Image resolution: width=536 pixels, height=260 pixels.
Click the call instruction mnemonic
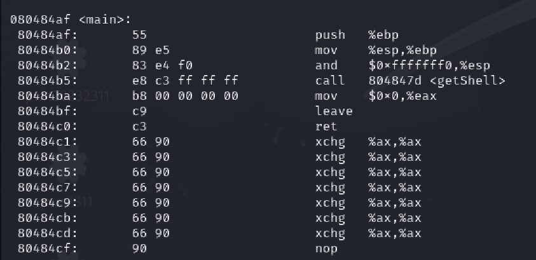pyautogui.click(x=329, y=81)
